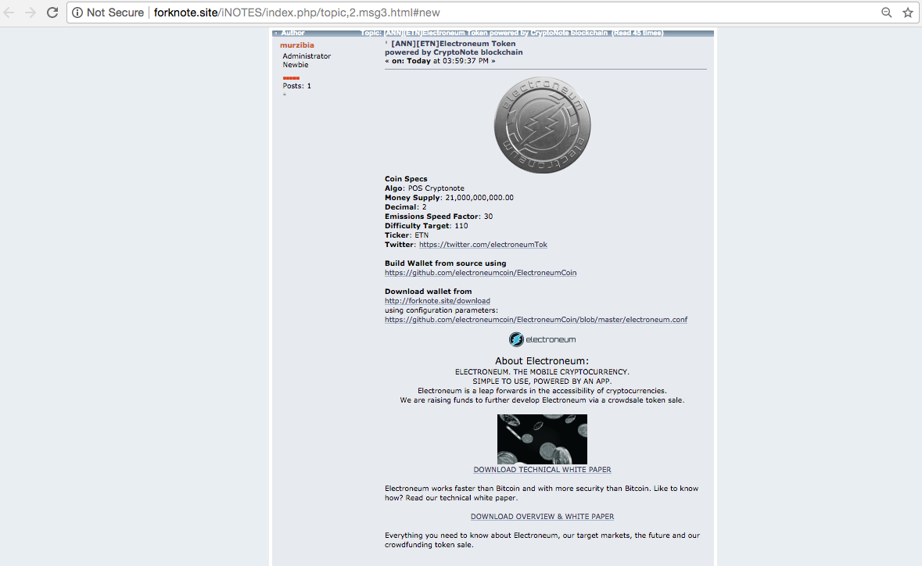Click the 'Difficulty Target: 110' line

(426, 226)
